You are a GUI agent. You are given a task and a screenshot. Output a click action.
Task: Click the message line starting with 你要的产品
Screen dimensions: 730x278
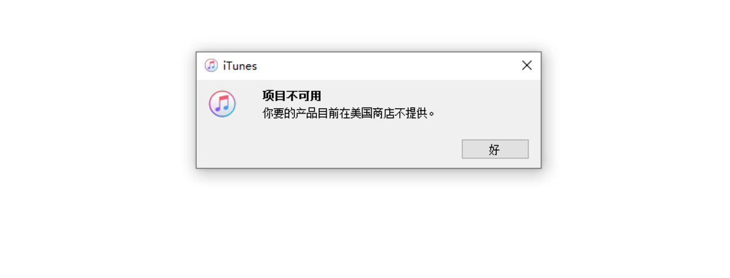tap(348, 113)
